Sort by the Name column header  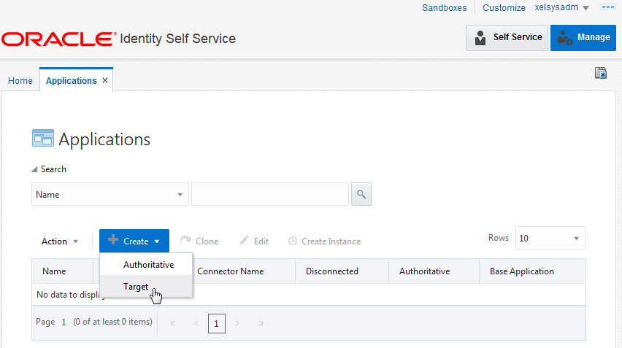tap(54, 271)
